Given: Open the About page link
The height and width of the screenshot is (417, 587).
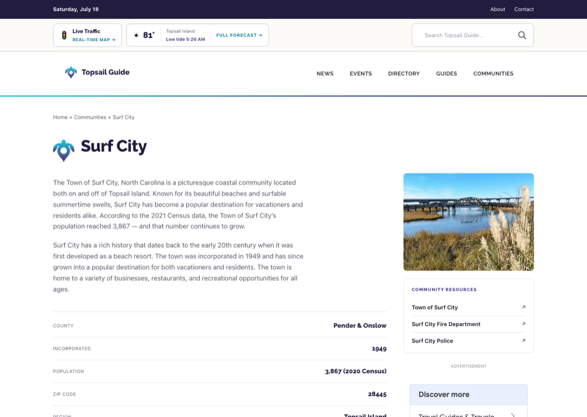Looking at the screenshot, I should (498, 9).
